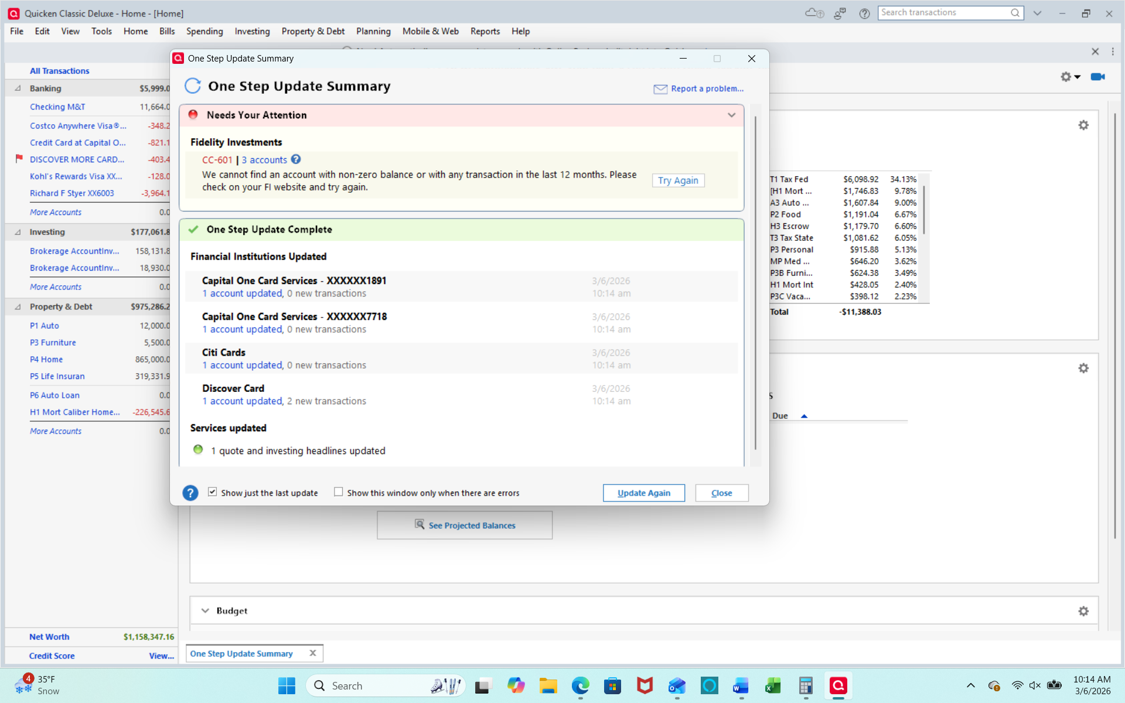Enable Show this window only when errors
The image size is (1125, 703).
pos(339,492)
